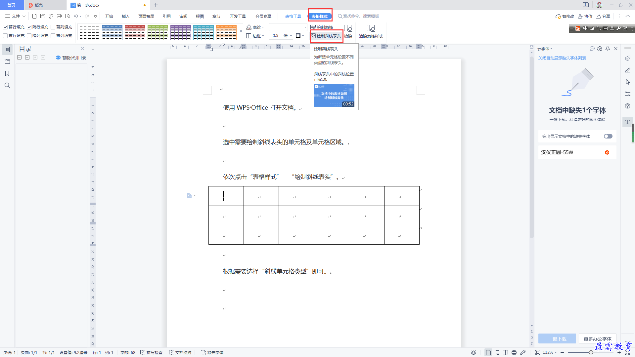Select the 擦除 eraser tool

[x=348, y=31]
